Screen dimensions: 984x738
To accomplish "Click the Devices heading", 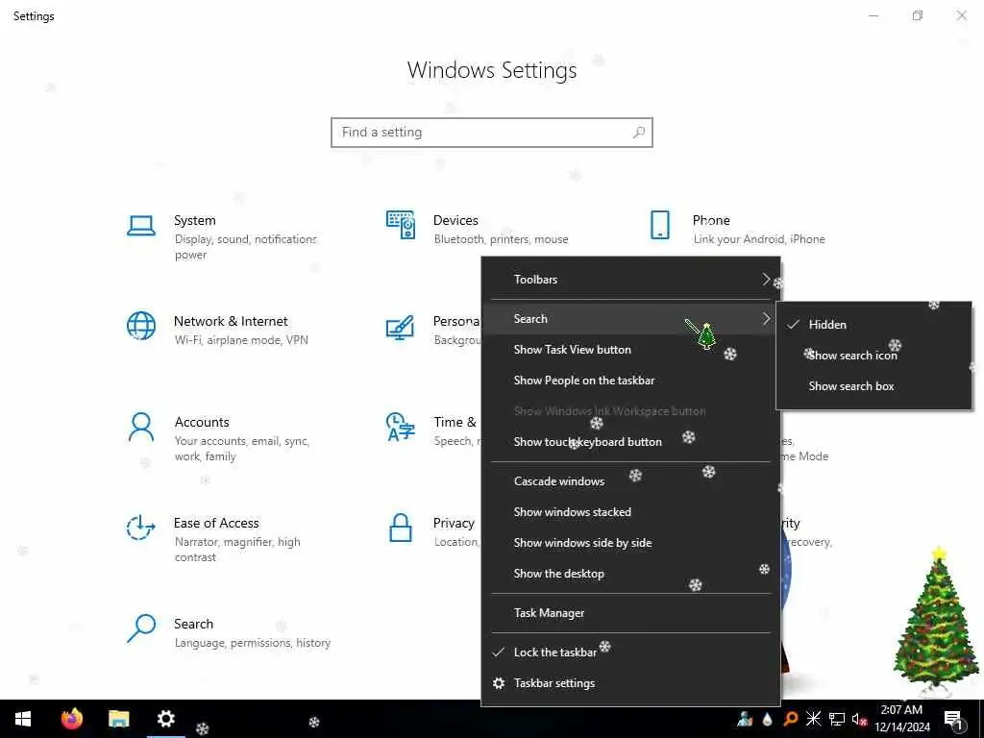I will (455, 220).
